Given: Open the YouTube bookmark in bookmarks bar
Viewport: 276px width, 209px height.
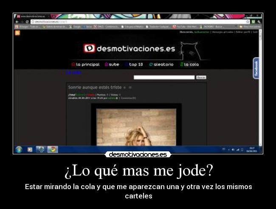Looking at the screenshot, I should click(185, 27).
